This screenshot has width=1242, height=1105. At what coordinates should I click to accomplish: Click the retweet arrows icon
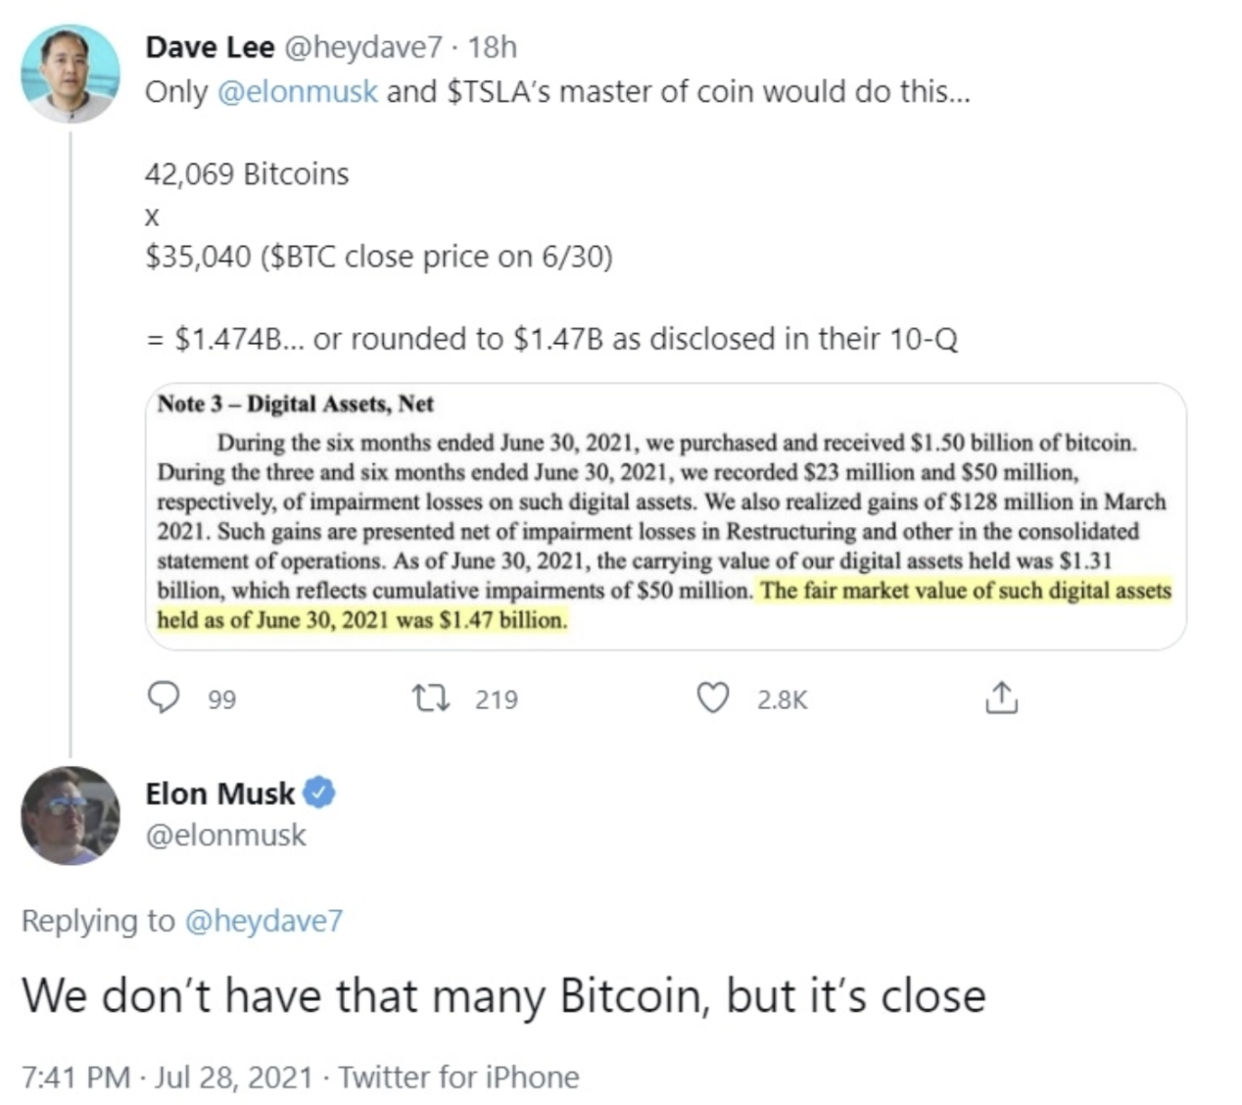431,698
